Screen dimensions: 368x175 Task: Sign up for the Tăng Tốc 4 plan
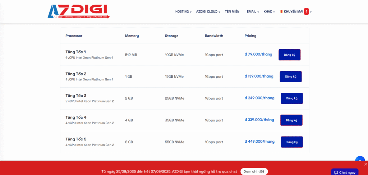coord(291,120)
